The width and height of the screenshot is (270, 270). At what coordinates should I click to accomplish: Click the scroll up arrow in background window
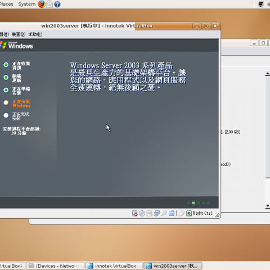268,73
